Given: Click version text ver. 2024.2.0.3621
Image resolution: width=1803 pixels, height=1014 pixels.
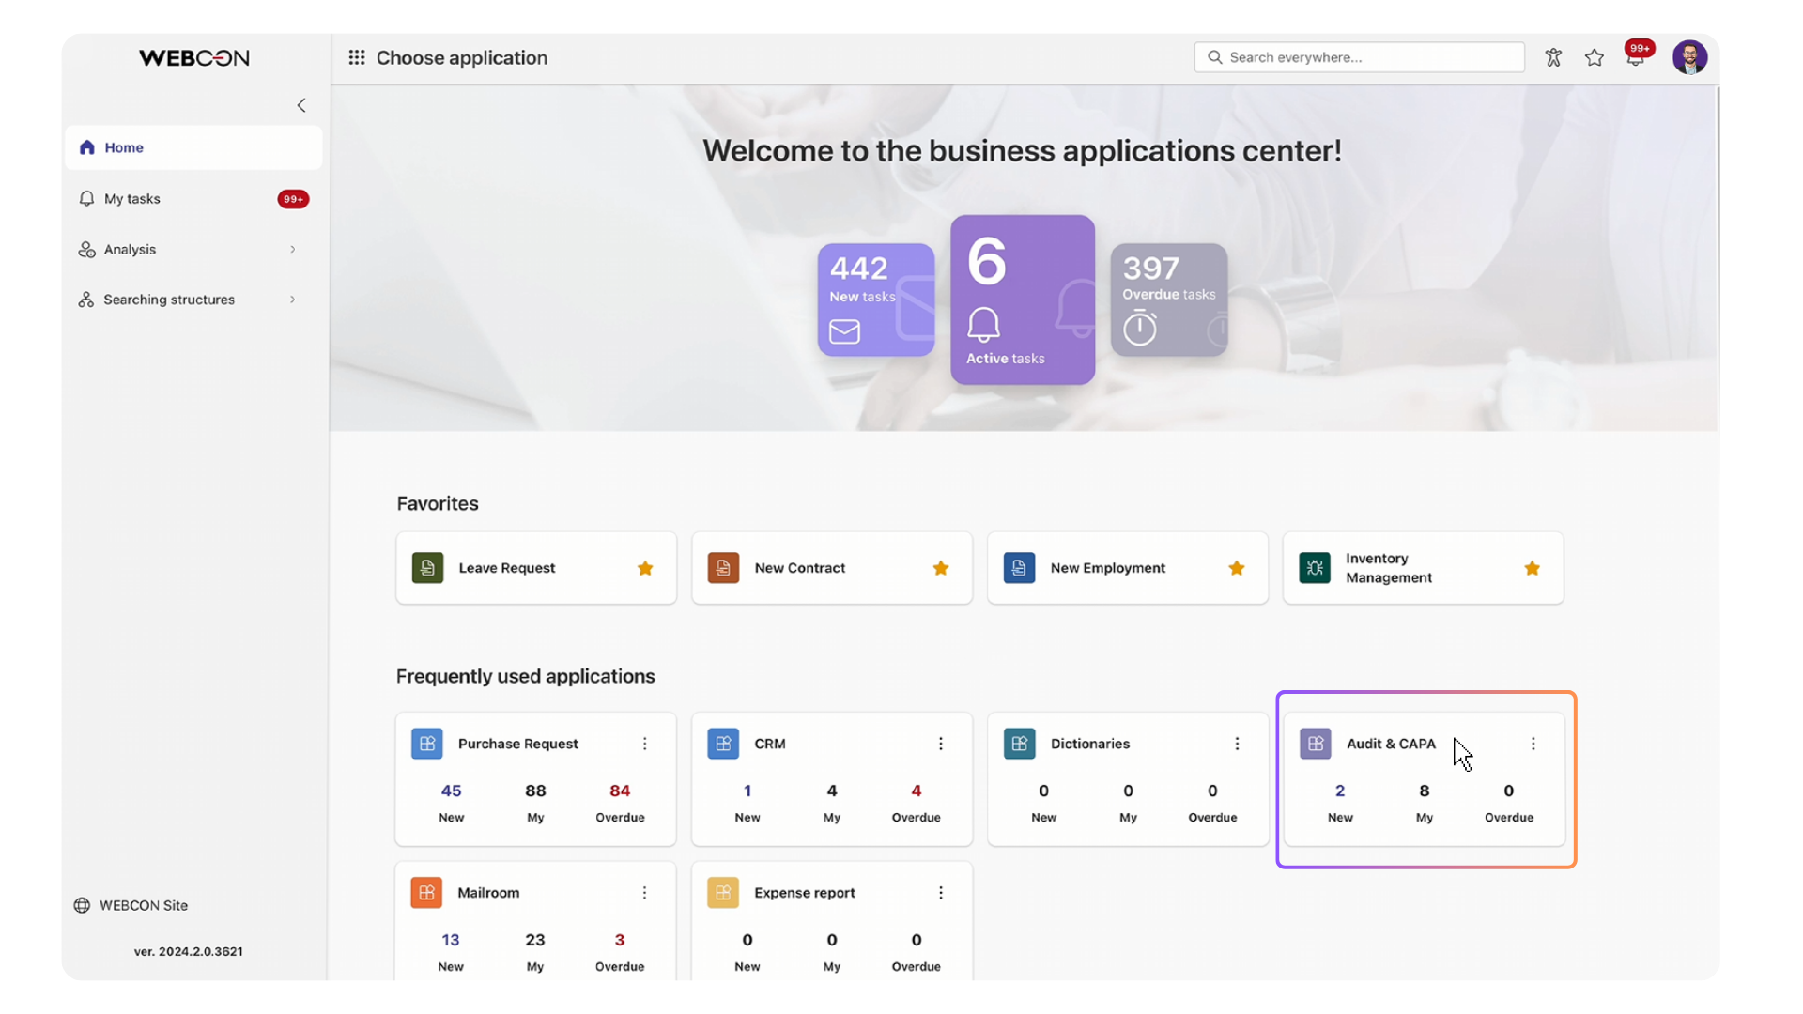Looking at the screenshot, I should pos(188,952).
